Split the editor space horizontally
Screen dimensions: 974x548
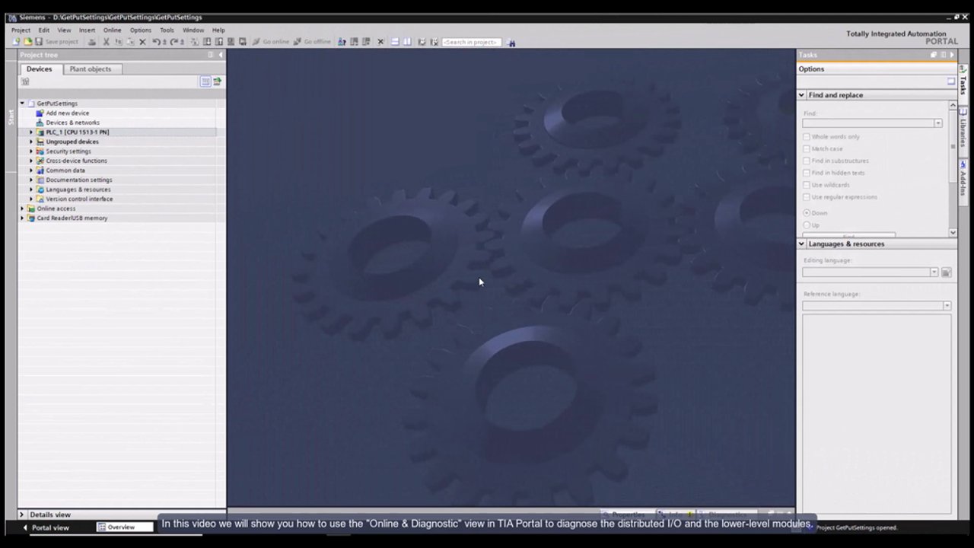tap(395, 42)
